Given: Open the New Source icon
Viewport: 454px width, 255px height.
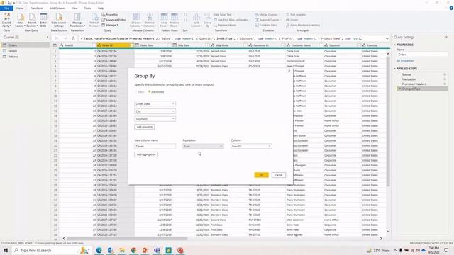Looking at the screenshot, I should pos(20,20).
